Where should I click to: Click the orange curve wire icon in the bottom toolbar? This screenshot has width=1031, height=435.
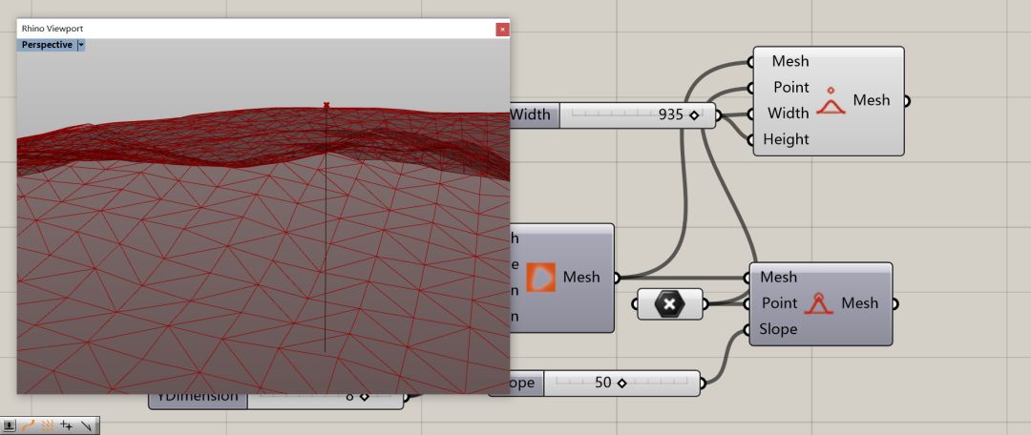tap(28, 425)
